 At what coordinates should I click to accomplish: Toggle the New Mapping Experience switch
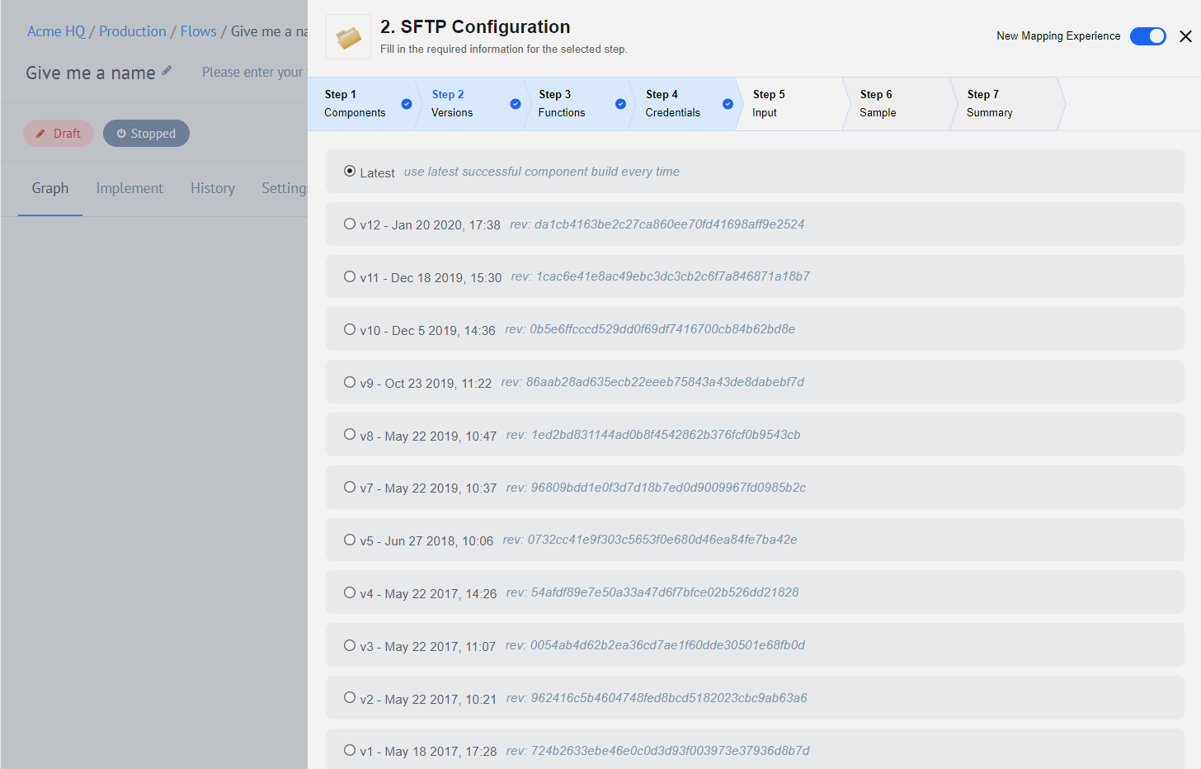click(x=1147, y=36)
